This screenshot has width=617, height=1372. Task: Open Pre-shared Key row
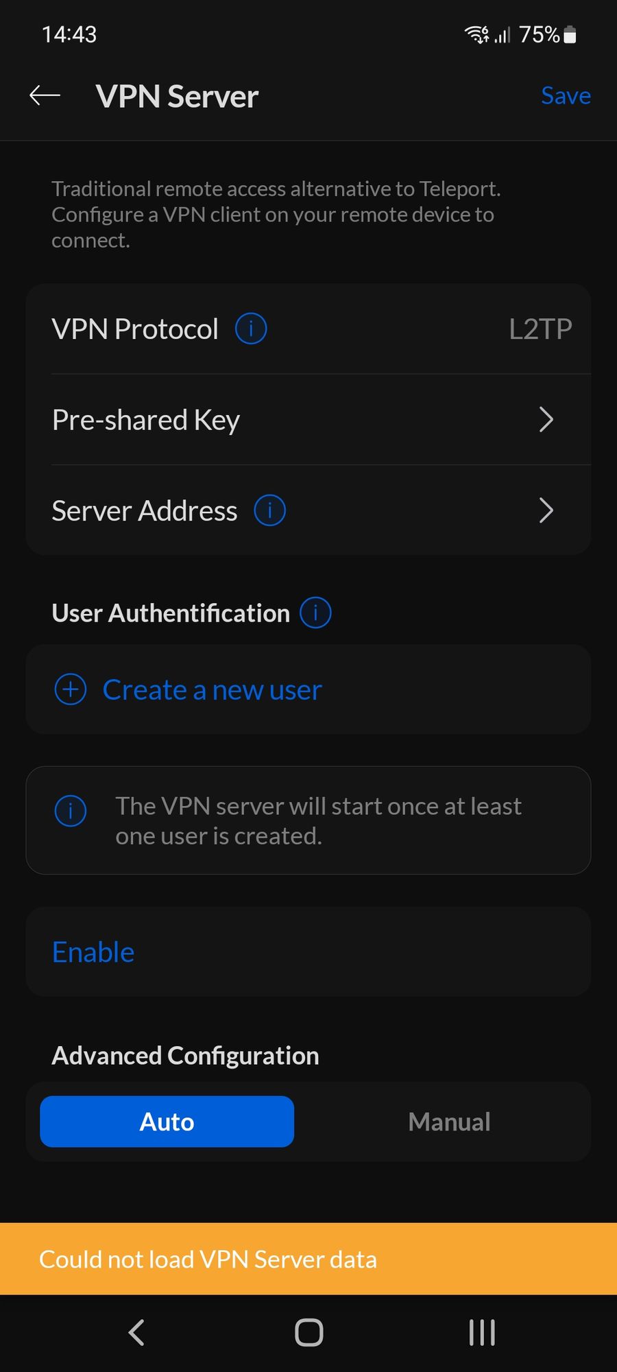pyautogui.click(x=308, y=419)
